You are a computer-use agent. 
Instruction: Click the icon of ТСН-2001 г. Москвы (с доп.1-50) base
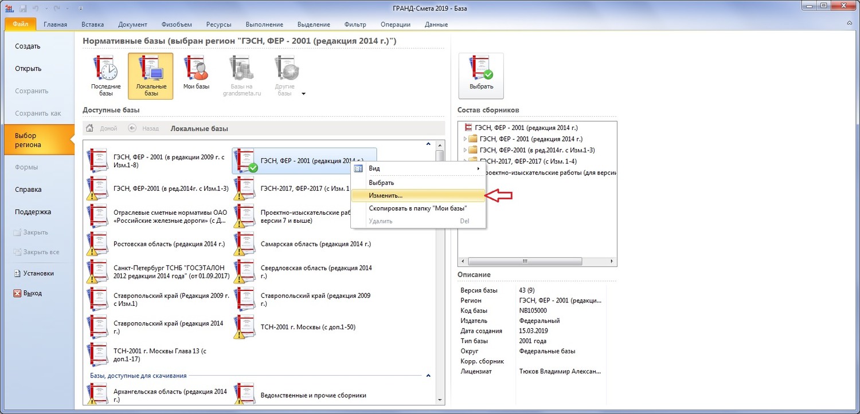coord(244,328)
